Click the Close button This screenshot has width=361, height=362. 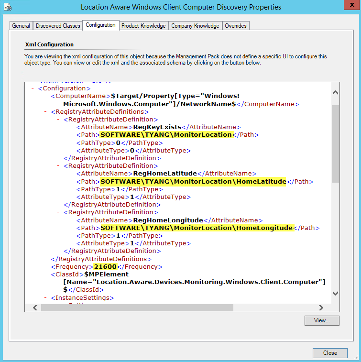click(x=330, y=353)
